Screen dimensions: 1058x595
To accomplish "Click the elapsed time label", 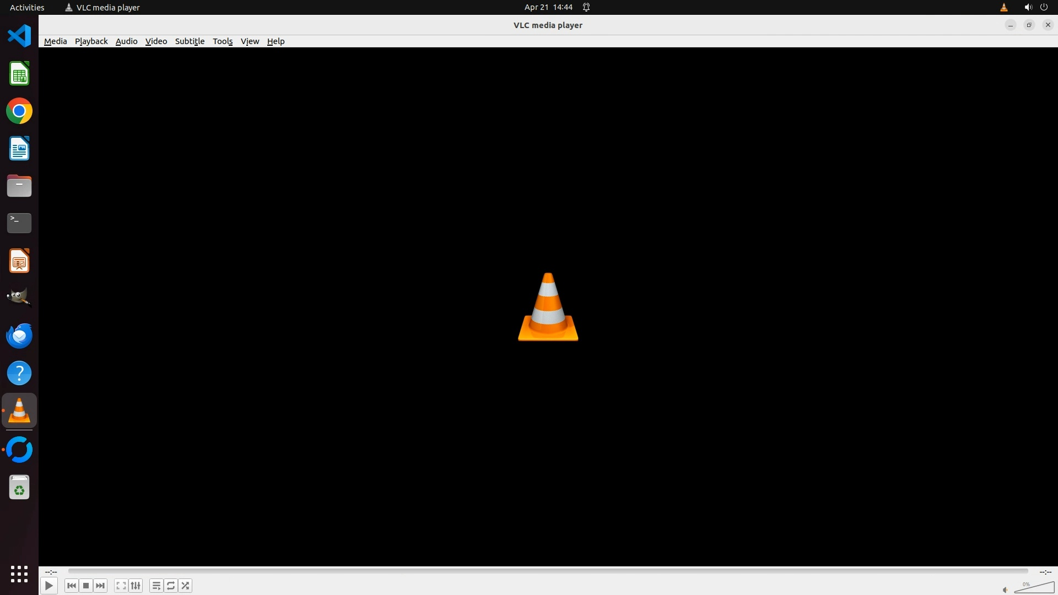I will point(51,572).
